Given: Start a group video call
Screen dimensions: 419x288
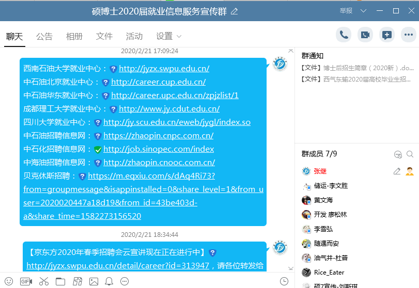Looking at the screenshot, I should tap(365, 35).
